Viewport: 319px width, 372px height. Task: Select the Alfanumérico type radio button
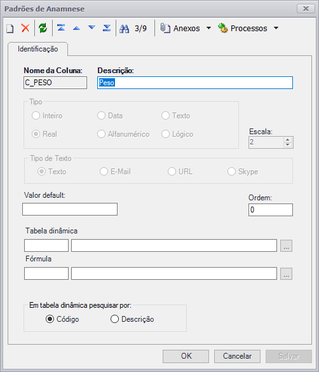click(x=101, y=134)
